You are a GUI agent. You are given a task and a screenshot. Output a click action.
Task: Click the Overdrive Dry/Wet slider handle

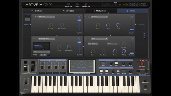(132, 30)
